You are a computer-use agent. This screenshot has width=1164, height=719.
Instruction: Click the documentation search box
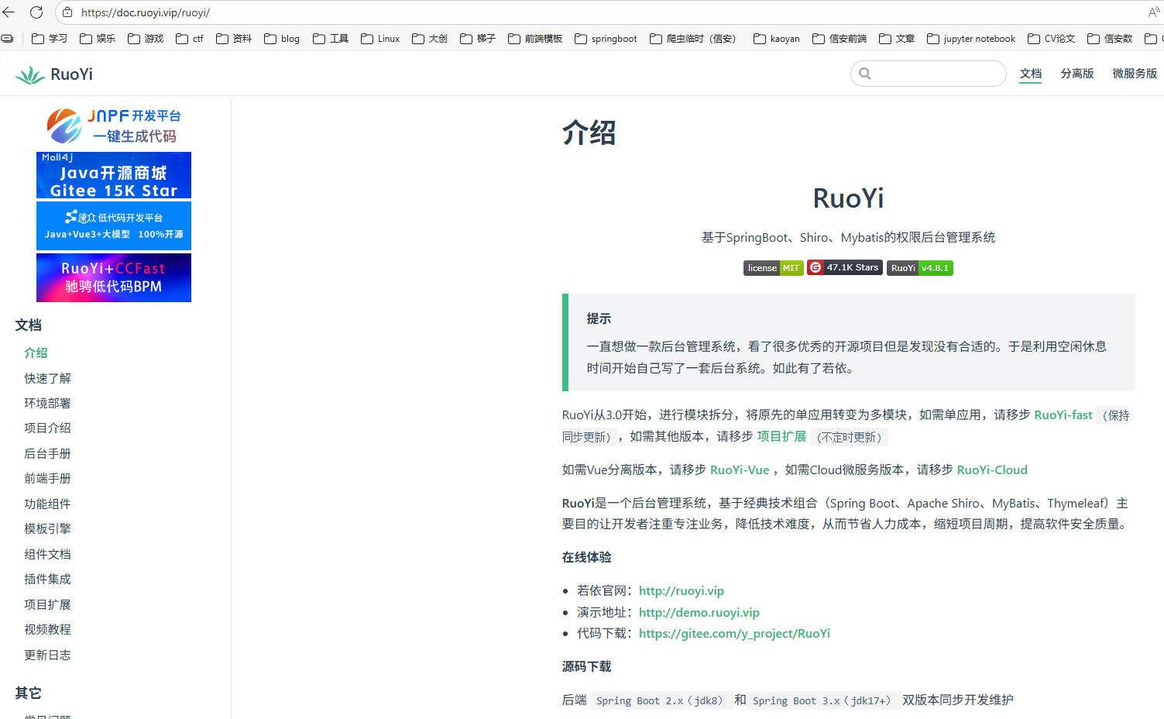928,74
